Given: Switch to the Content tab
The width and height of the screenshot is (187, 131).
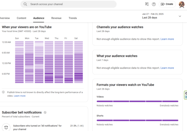Looking at the screenshot, I should (x=22, y=18).
